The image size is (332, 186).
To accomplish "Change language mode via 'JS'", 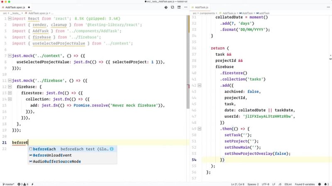I will [280, 184].
